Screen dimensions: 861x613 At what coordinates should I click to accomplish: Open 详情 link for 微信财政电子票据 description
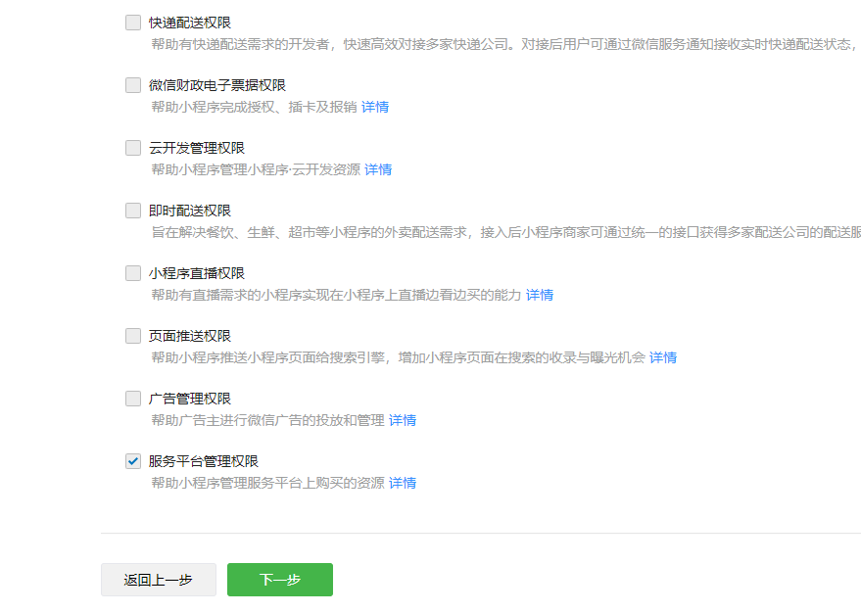tap(375, 107)
